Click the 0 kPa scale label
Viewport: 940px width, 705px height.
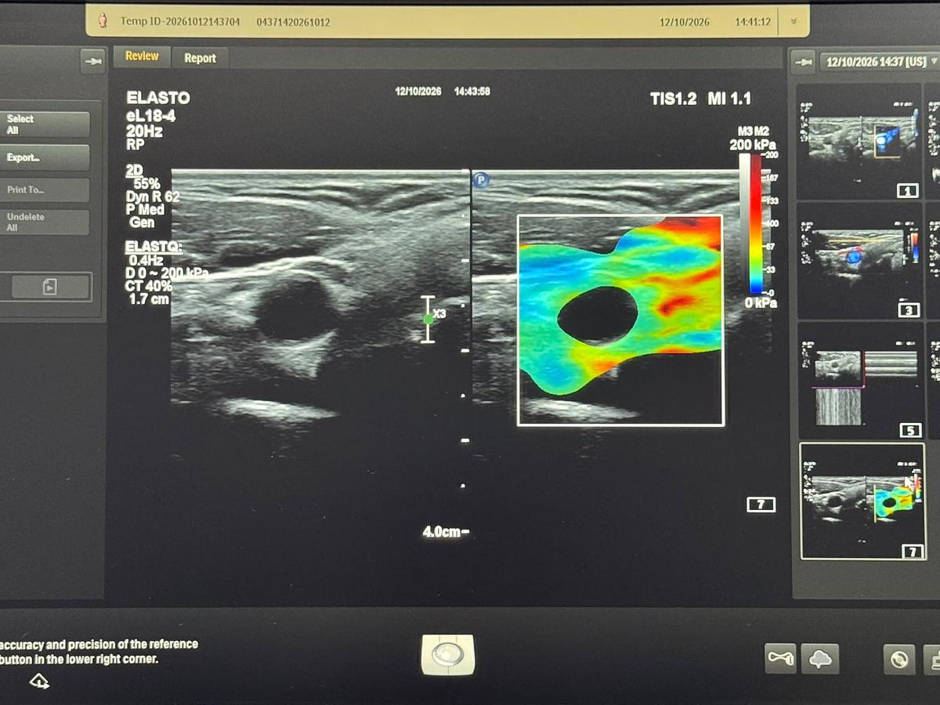(759, 302)
